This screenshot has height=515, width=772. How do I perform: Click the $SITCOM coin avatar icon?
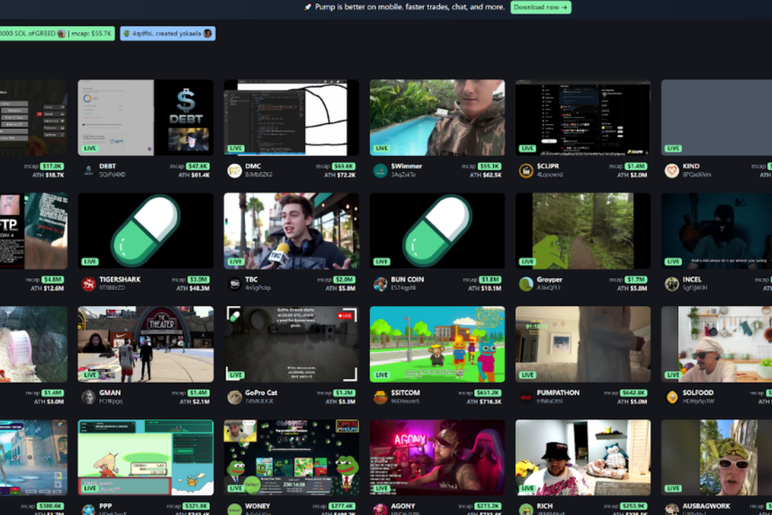(x=380, y=397)
